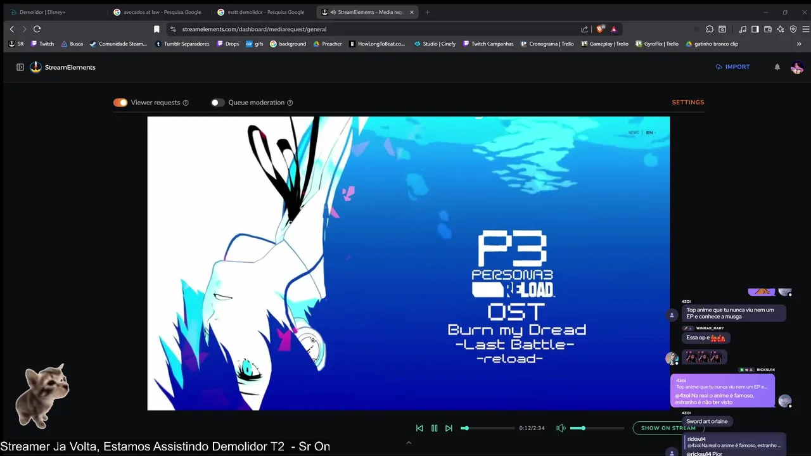
Task: Open the GyroFlix Trello bookmark
Action: (x=656, y=44)
